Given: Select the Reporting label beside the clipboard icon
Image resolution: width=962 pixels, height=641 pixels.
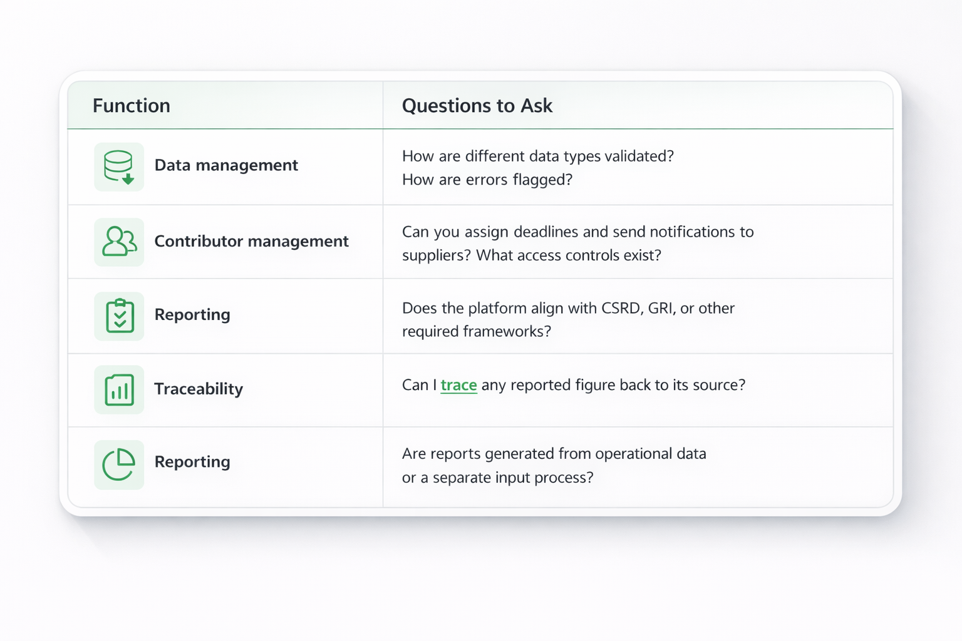Looking at the screenshot, I should [x=192, y=315].
